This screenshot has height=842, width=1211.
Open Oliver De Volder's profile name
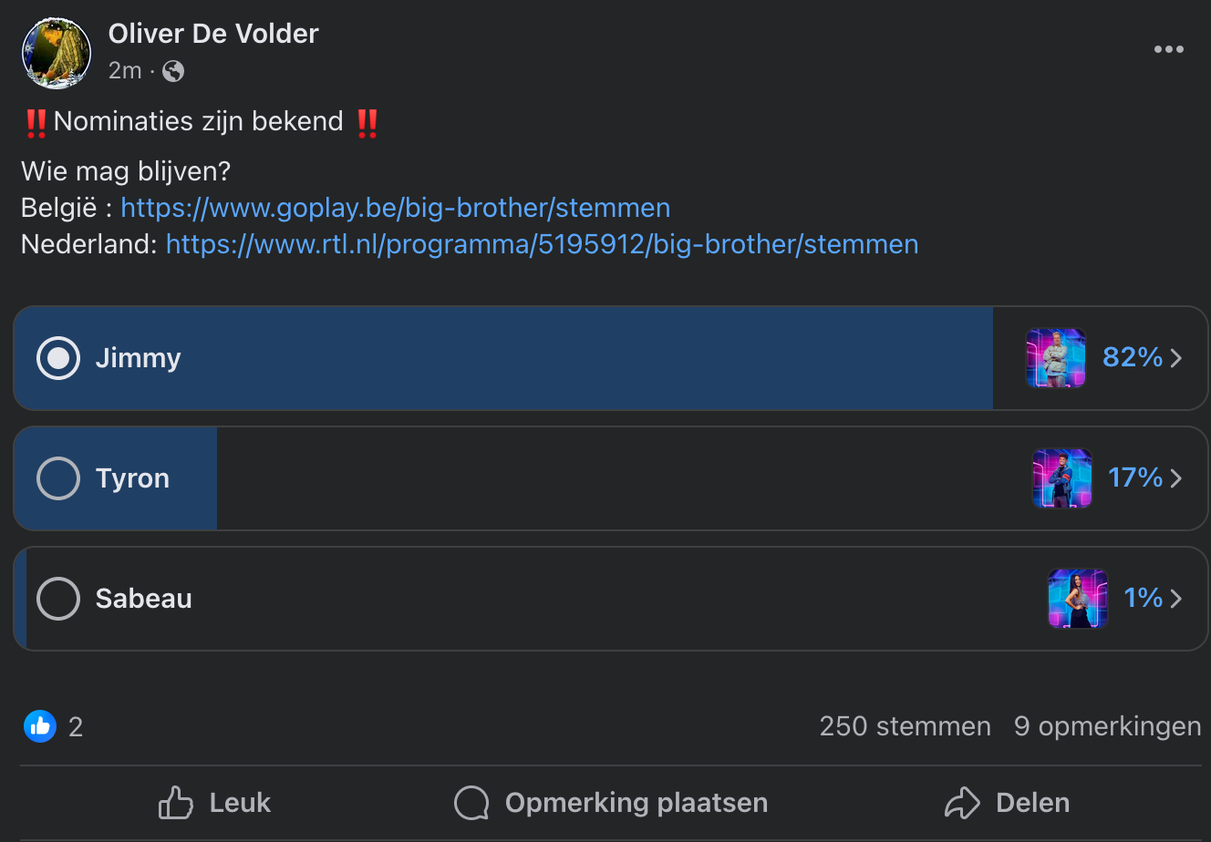tap(213, 34)
